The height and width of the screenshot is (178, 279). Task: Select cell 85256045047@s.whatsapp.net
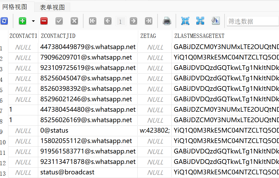pyautogui.click(x=88, y=79)
